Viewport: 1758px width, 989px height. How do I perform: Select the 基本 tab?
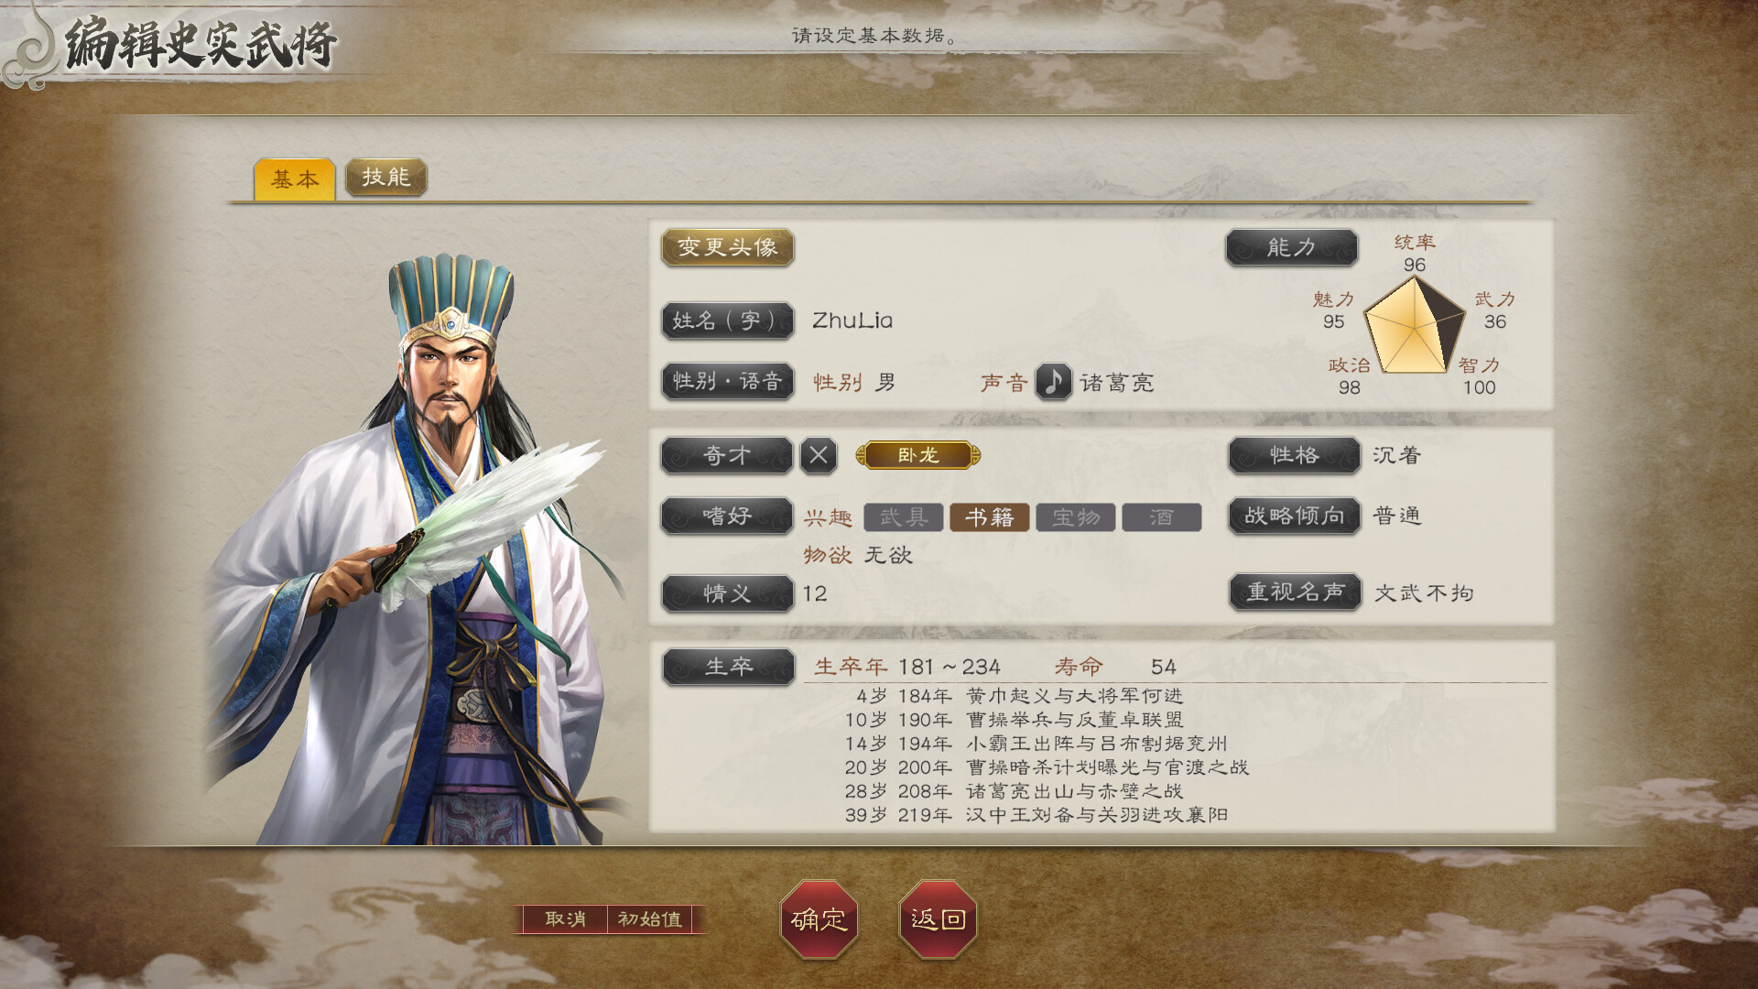tap(295, 179)
